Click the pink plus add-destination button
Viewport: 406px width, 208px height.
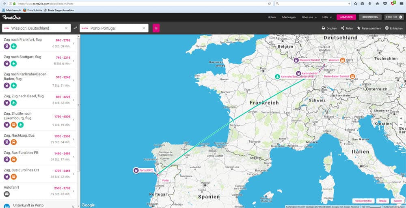pos(156,28)
